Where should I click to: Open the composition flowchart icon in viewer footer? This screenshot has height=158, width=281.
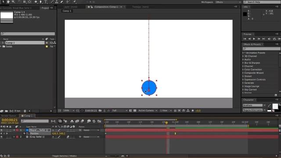point(188,111)
